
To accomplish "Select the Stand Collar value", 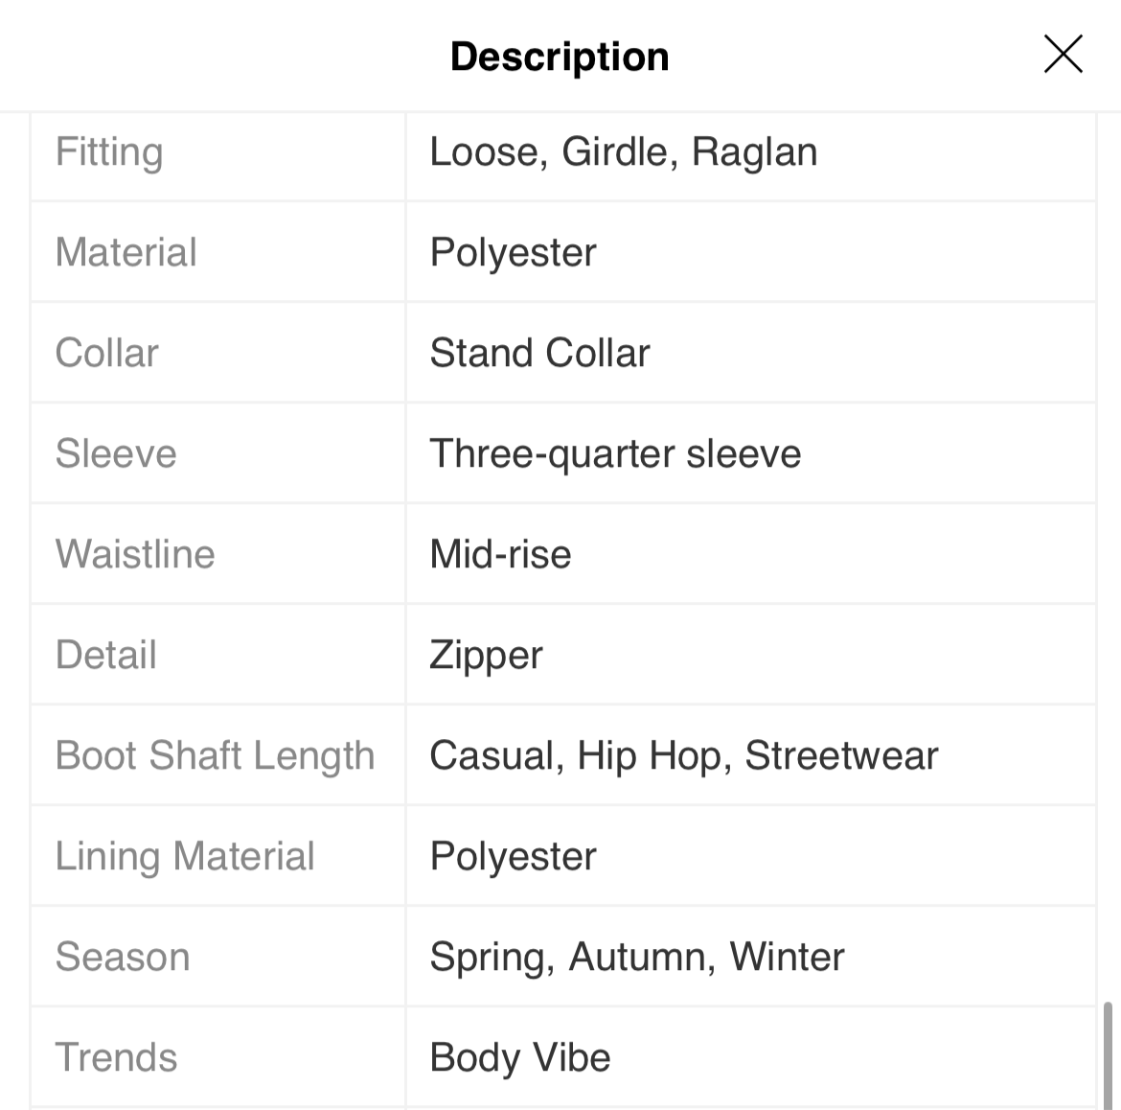I will 539,353.
